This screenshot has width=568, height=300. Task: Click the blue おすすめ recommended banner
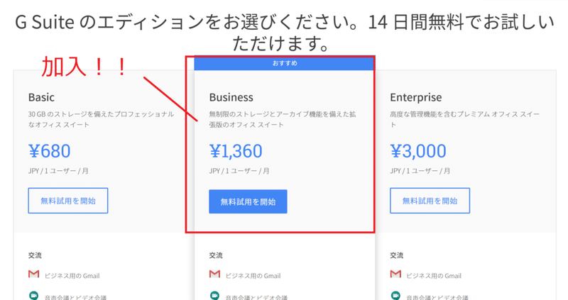tap(284, 64)
